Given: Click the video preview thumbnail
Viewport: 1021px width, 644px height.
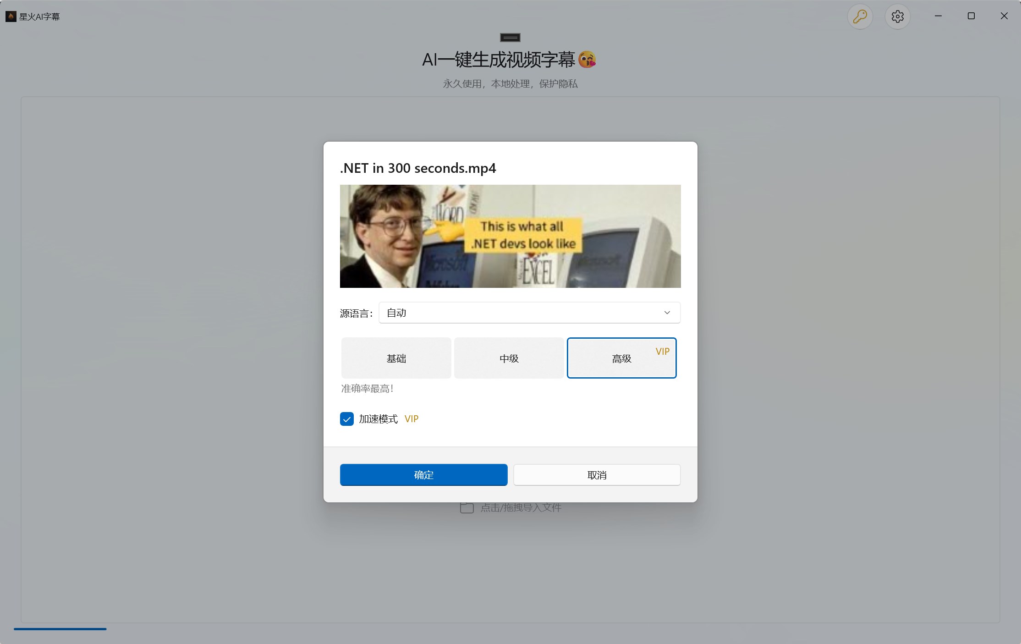Looking at the screenshot, I should (510, 236).
